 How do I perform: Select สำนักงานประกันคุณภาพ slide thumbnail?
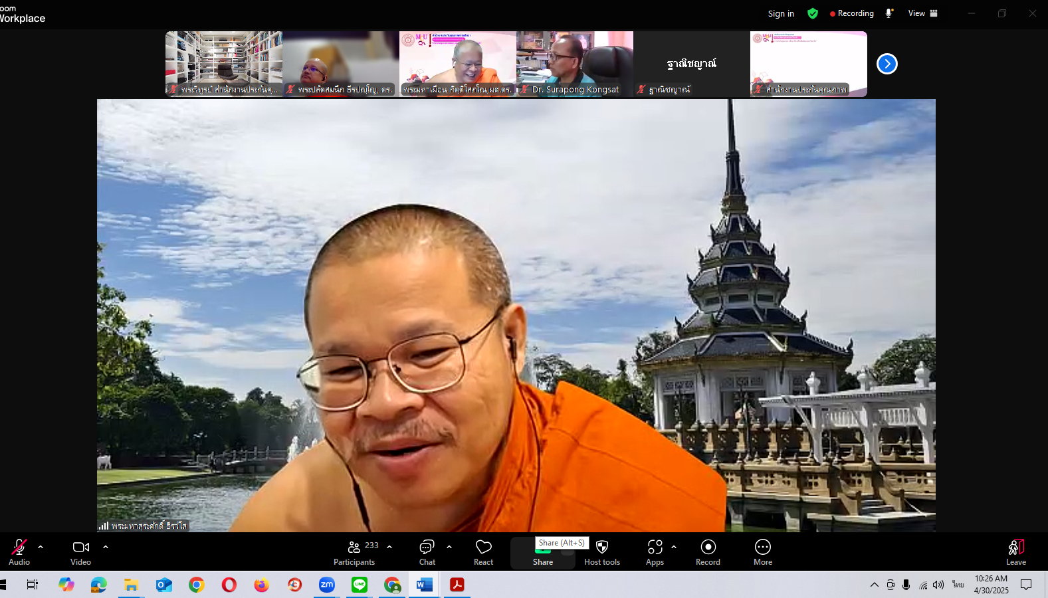(809, 64)
